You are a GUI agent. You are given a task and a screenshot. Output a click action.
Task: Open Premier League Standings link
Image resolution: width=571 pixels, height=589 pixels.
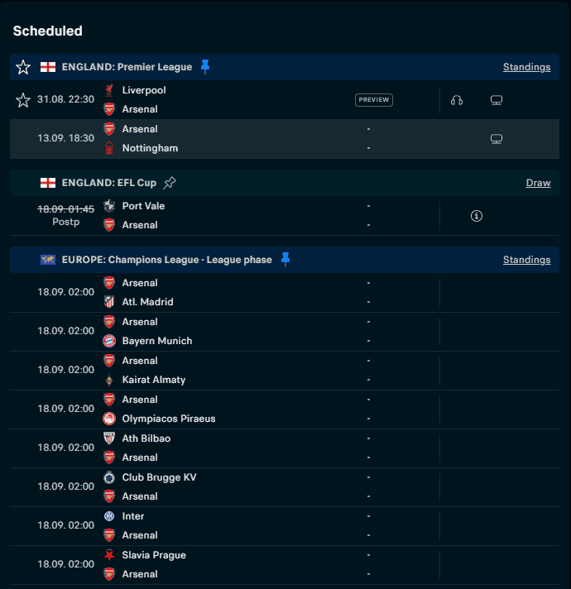pos(526,67)
